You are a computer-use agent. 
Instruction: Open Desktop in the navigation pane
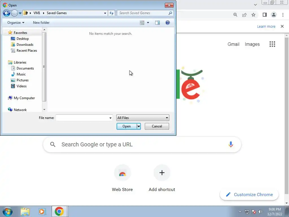(23, 38)
